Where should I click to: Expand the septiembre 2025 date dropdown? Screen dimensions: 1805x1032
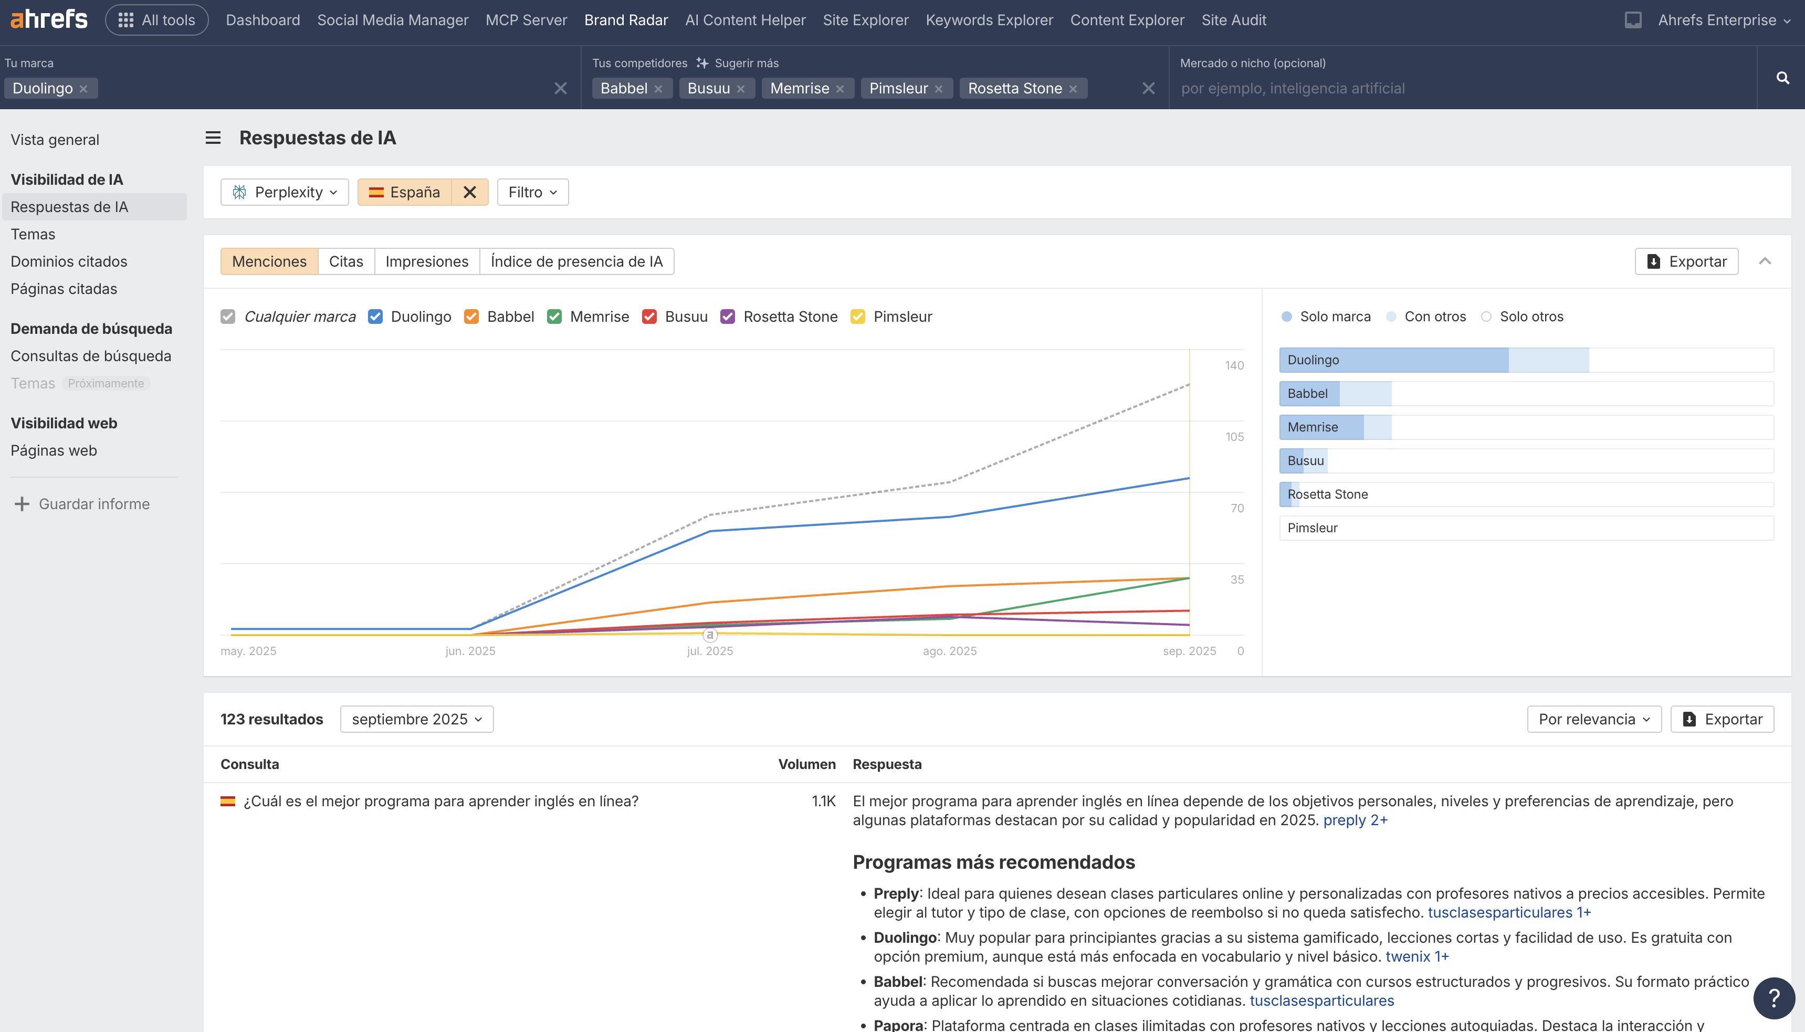point(417,720)
